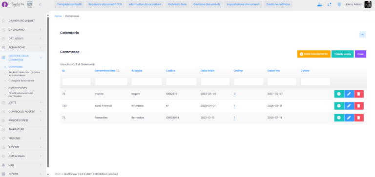Open Richiesta ferie tab
Viewport: 375px width, 177px height.
177,4
